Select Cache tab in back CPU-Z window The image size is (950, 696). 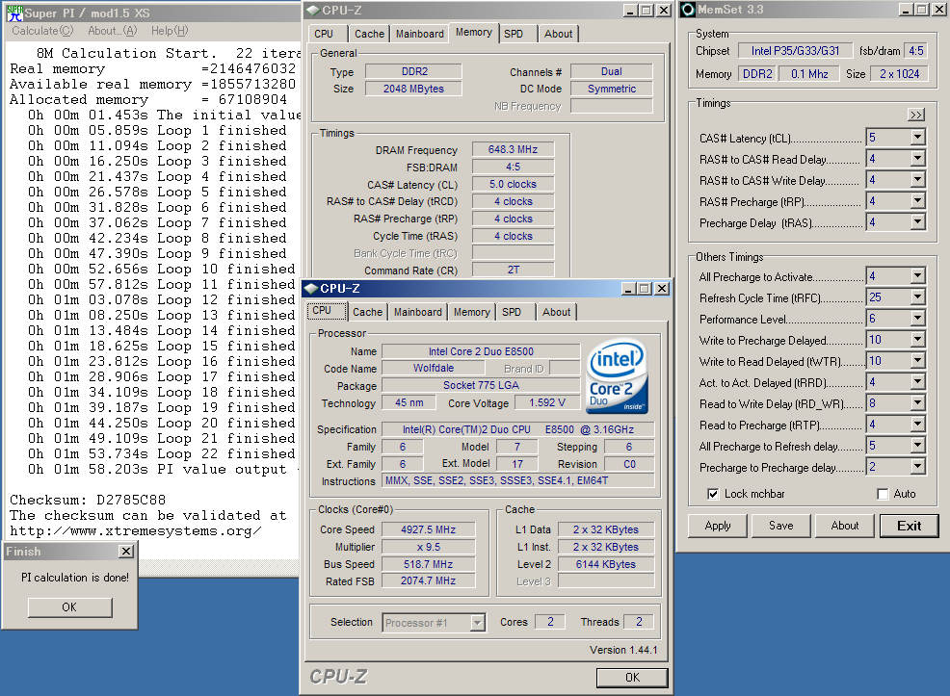(x=369, y=34)
